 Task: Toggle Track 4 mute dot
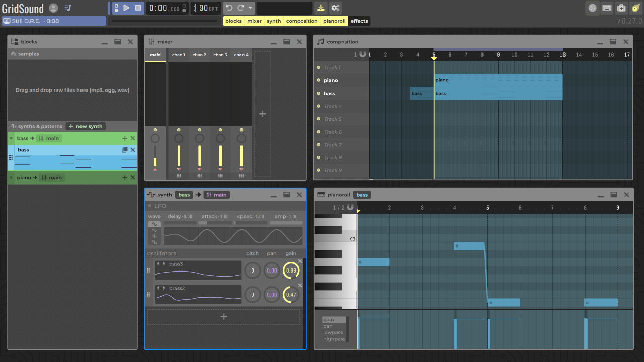(318, 106)
